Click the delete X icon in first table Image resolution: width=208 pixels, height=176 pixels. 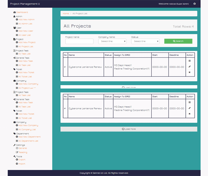190,72
